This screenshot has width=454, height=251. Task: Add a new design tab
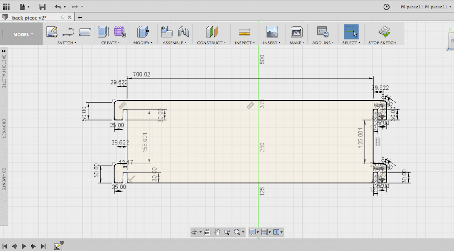coord(80,17)
